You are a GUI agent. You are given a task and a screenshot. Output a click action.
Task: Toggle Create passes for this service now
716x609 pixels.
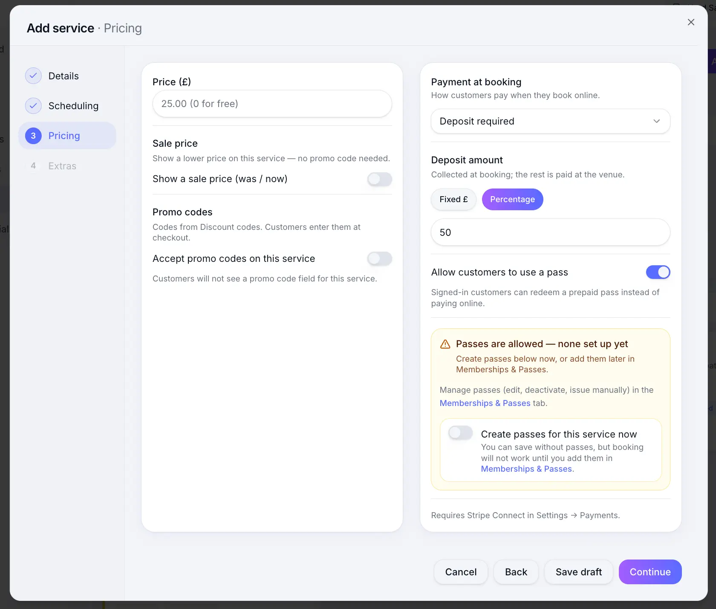(x=460, y=433)
